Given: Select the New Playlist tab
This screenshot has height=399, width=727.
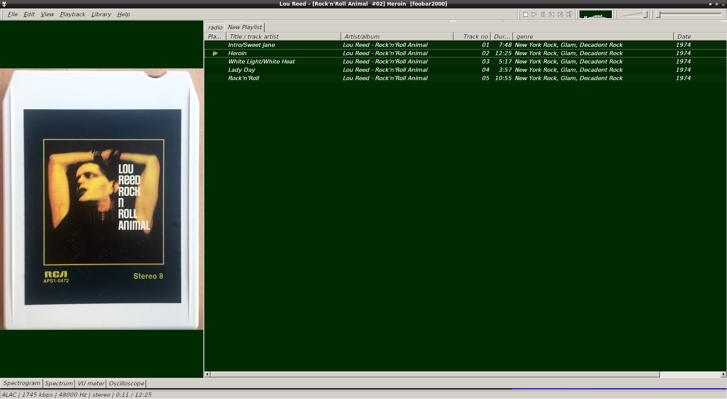Looking at the screenshot, I should [245, 27].
